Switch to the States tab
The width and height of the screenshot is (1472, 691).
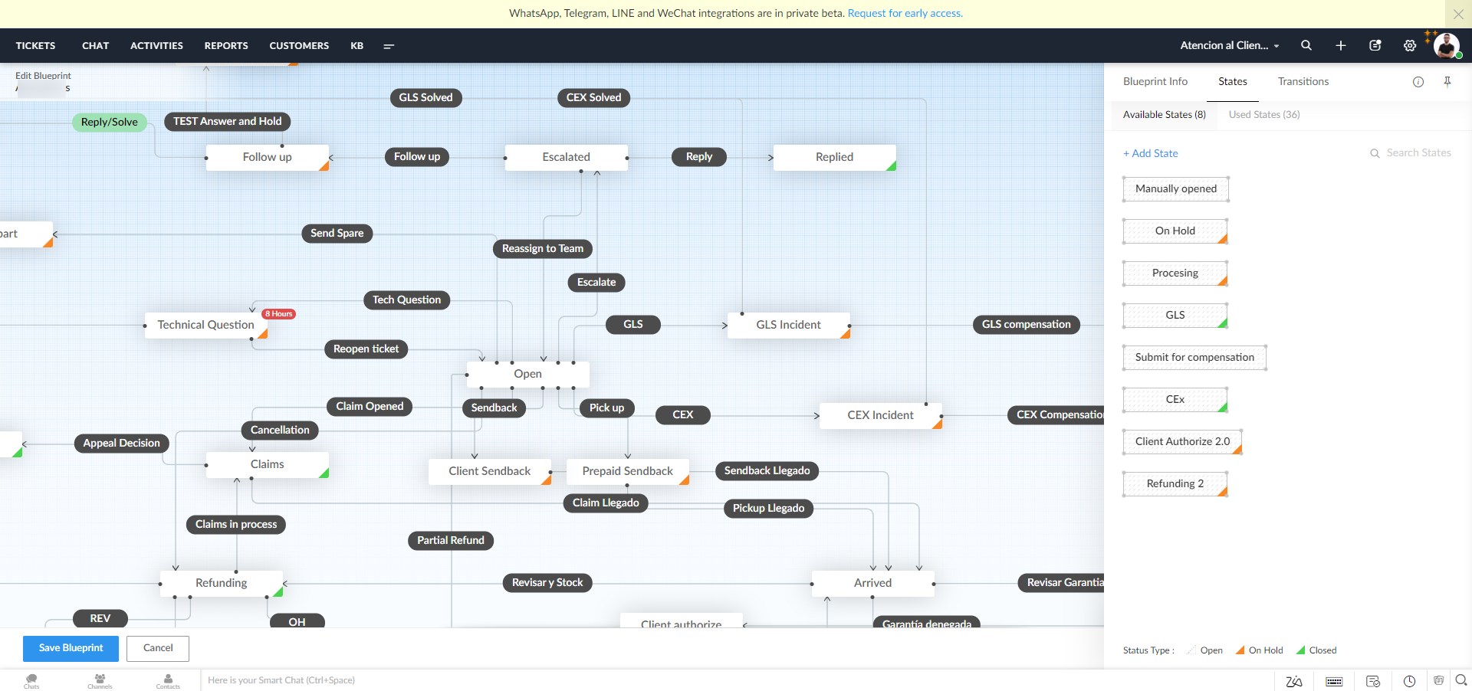coord(1233,81)
